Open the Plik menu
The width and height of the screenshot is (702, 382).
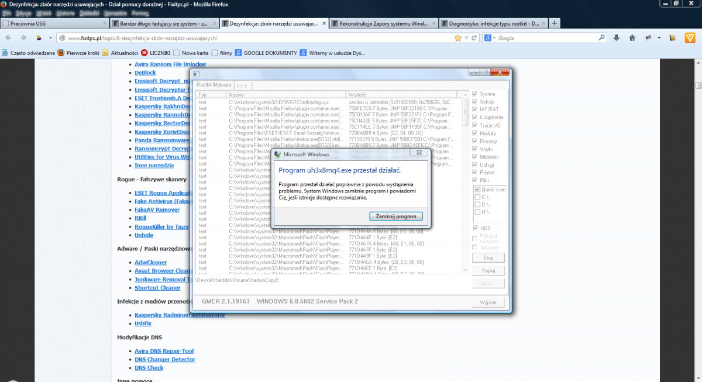coord(7,13)
